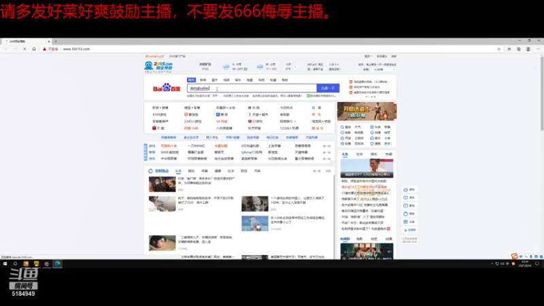Screen dimensions: 544x306
Task: Click the game advertisement banner
Action: 367,112
